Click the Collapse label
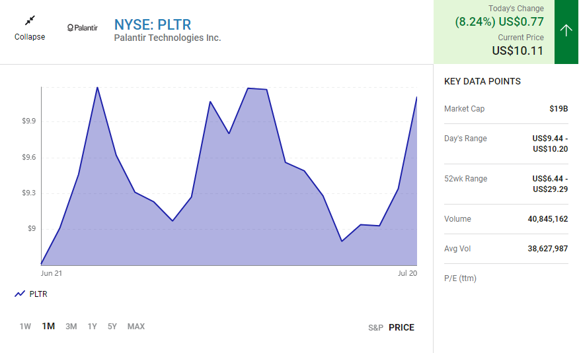This screenshot has width=579, height=353. [x=30, y=37]
